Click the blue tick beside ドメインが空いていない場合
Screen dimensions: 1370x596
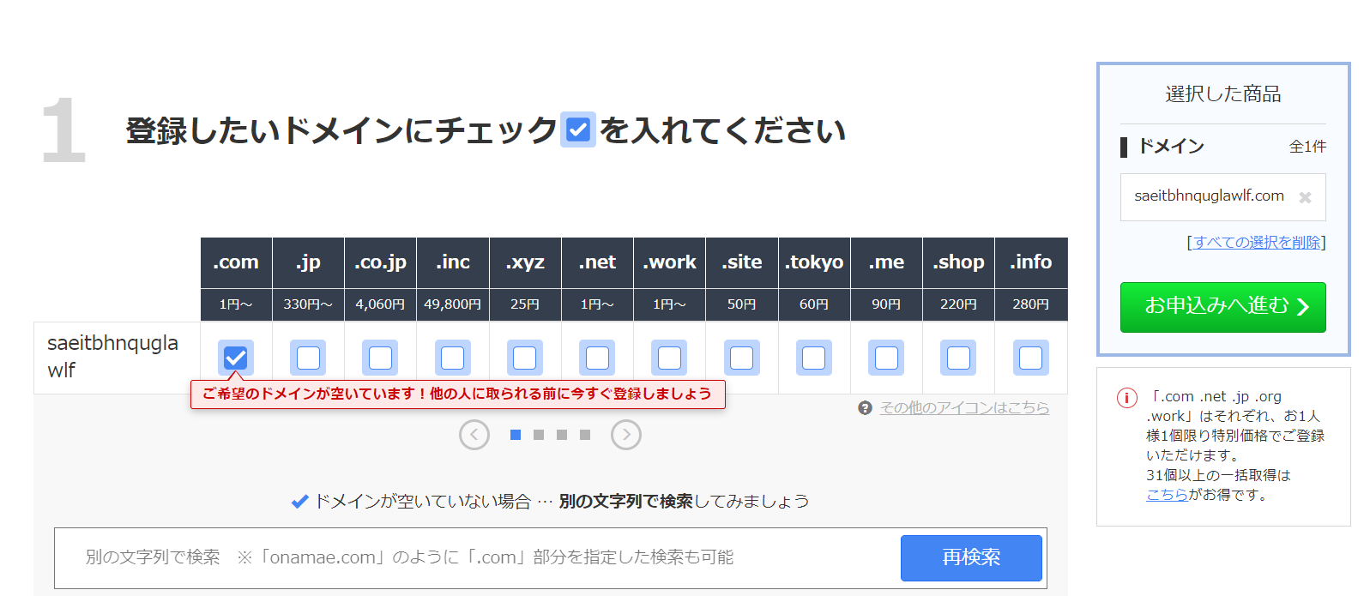[299, 502]
